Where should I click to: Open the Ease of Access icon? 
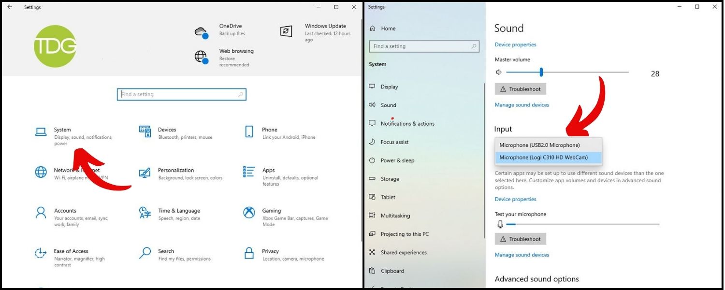click(41, 253)
